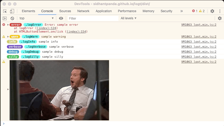Click the warning triangle beside the image log
The width and height of the screenshot is (224, 126).
tap(4, 62)
